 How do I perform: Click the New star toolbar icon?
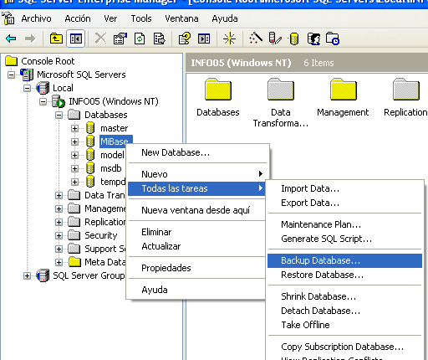tap(229, 39)
